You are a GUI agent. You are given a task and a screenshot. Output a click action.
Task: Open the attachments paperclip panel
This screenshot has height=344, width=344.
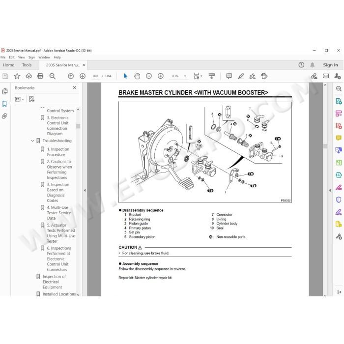pos(4,116)
